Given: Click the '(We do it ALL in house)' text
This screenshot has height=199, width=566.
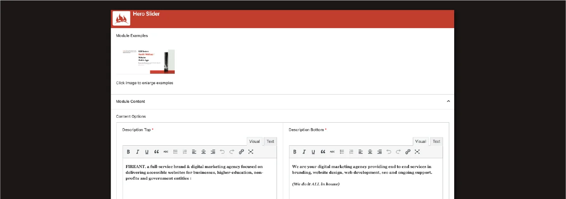Looking at the screenshot, I should [x=316, y=184].
